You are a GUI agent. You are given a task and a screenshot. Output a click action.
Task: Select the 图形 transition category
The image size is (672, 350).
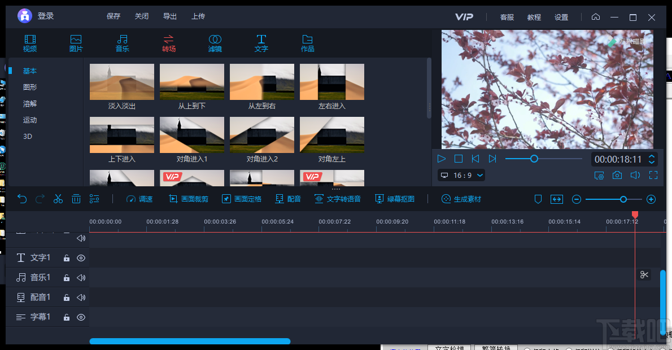[30, 87]
